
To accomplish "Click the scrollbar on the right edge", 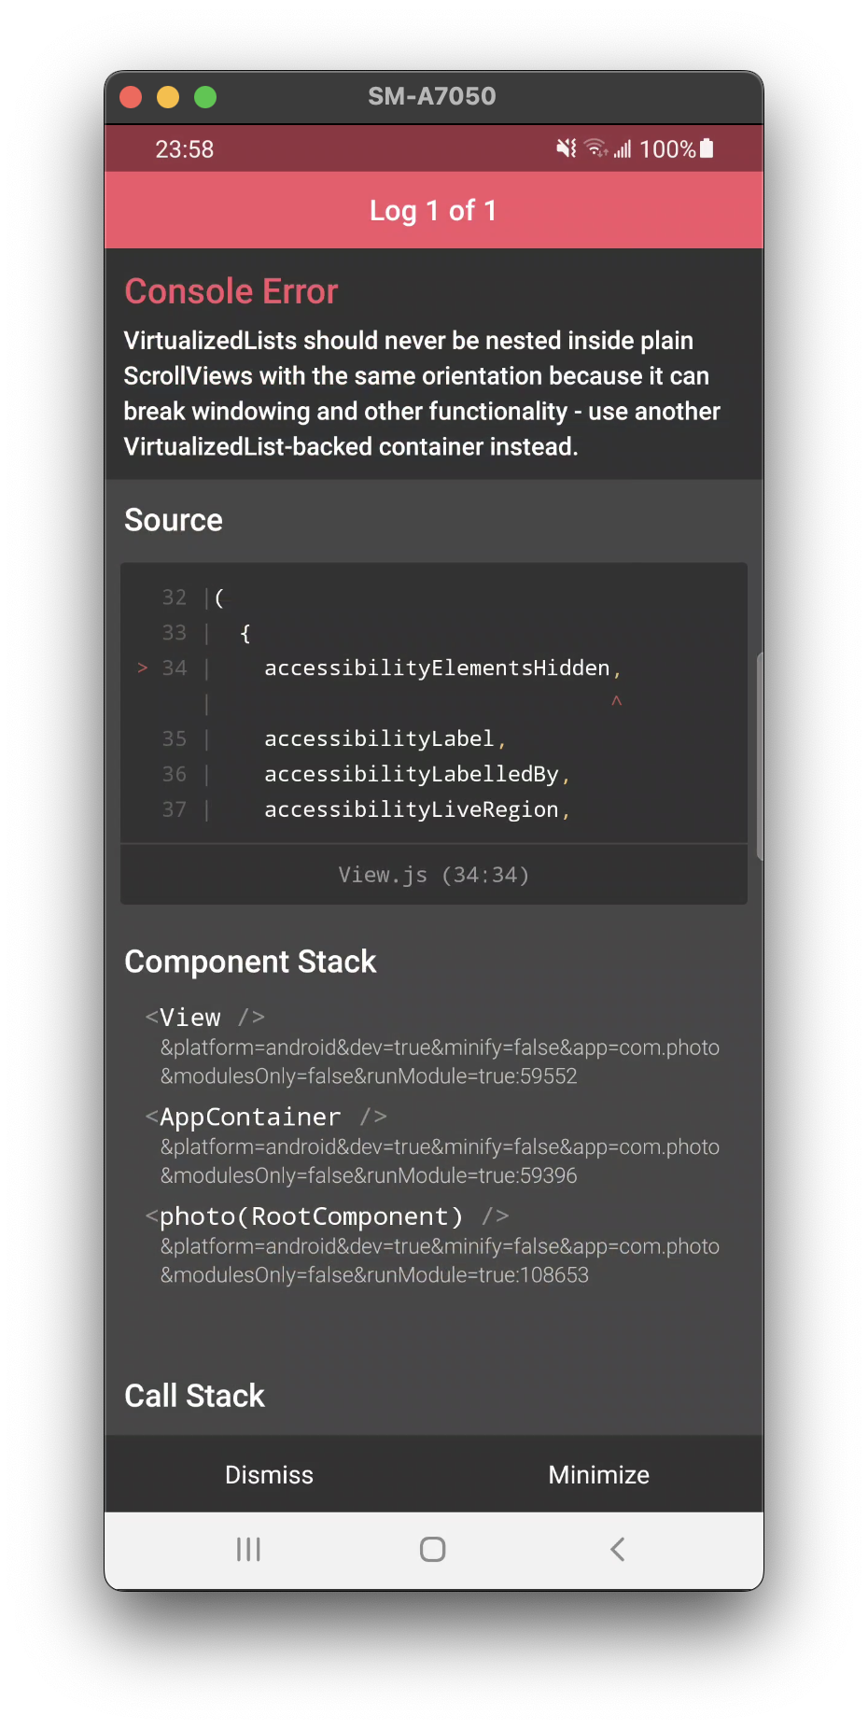I will click(x=759, y=756).
